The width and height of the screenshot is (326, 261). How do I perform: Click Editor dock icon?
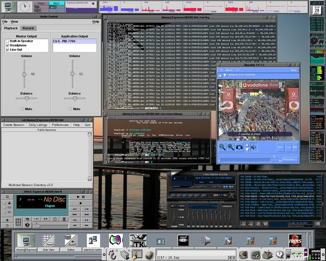point(71,241)
